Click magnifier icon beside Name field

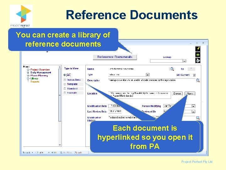(172, 69)
